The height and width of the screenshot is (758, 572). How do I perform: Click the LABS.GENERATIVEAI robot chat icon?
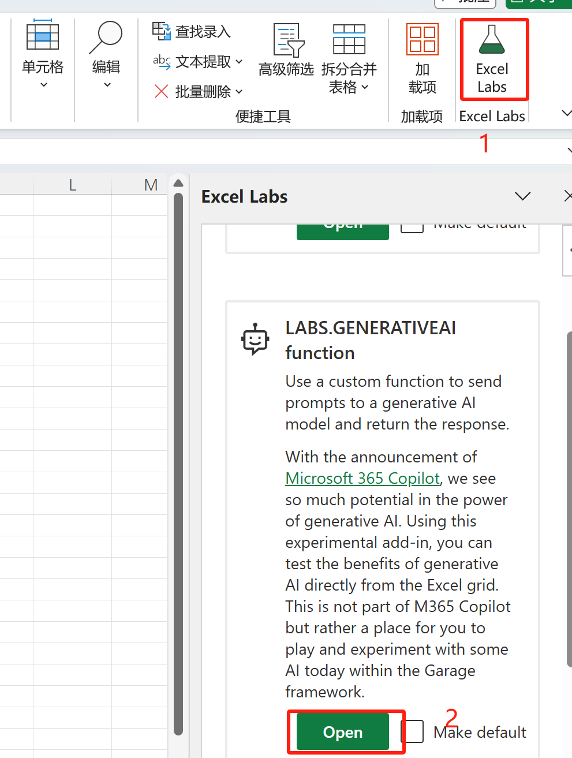255,339
